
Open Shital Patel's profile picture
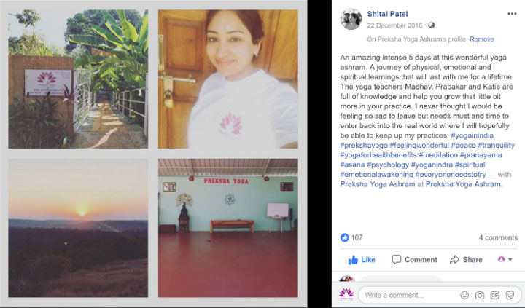click(x=351, y=19)
